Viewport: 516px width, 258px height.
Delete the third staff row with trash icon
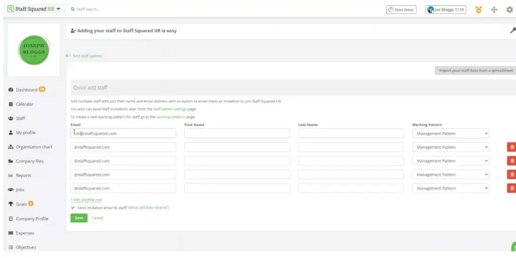[512, 161]
